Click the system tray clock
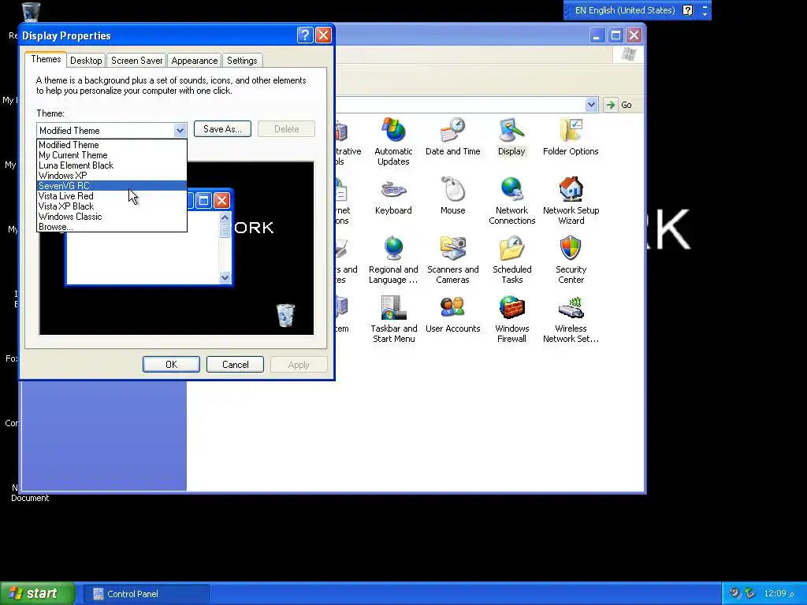Image resolution: width=807 pixels, height=605 pixels. (x=779, y=594)
